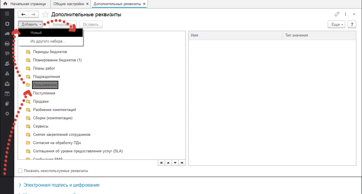Click the printer icon in sidebar
This screenshot has width=362, height=194.
pos(7,44)
